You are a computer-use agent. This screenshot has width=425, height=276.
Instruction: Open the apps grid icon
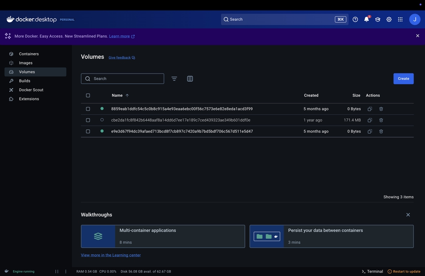(x=400, y=19)
